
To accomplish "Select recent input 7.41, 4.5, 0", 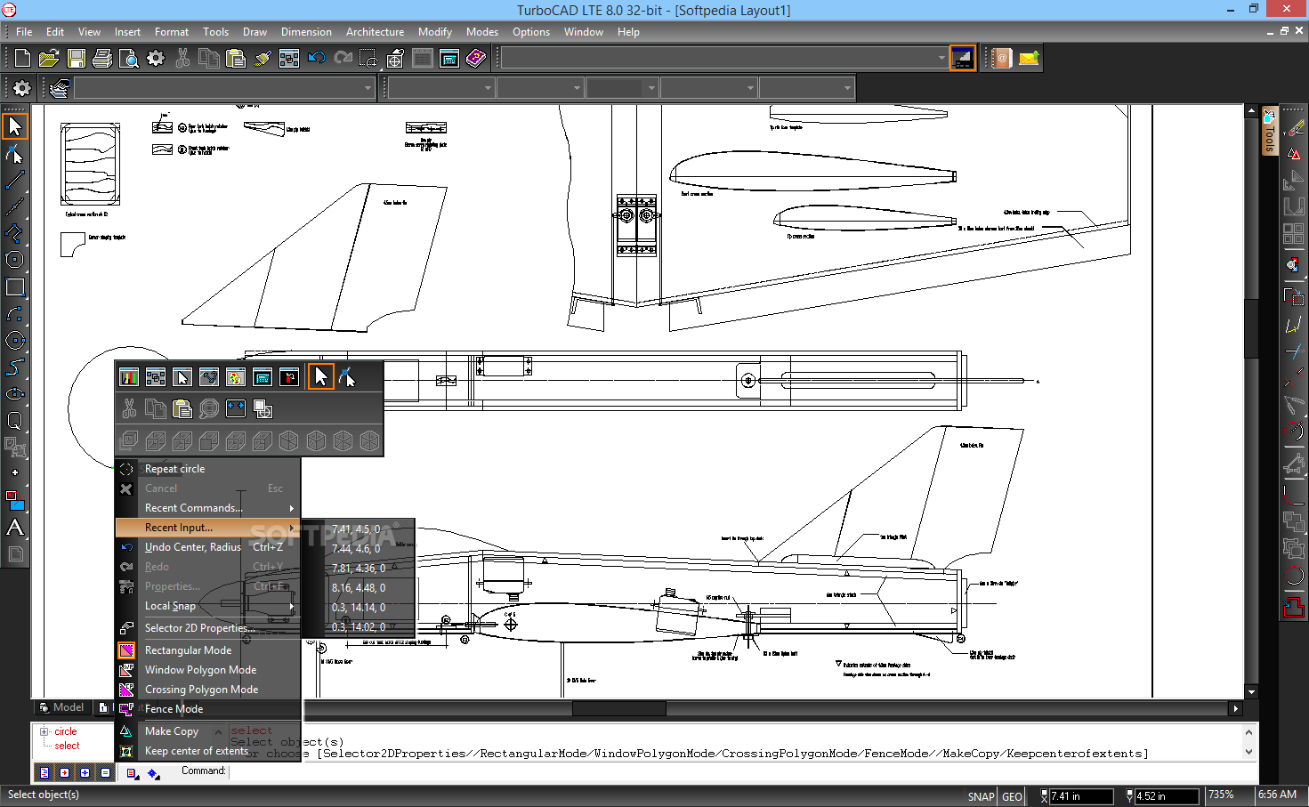I will (x=358, y=529).
